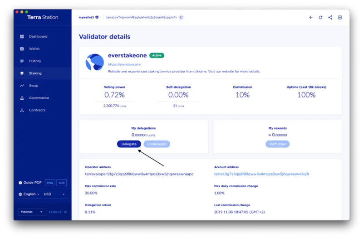Open the Dashboard icon in sidebar
This screenshot has height=238, width=363.
22,37
